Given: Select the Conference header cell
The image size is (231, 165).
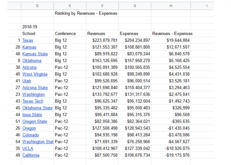Looking at the screenshot, I should click(65, 34).
